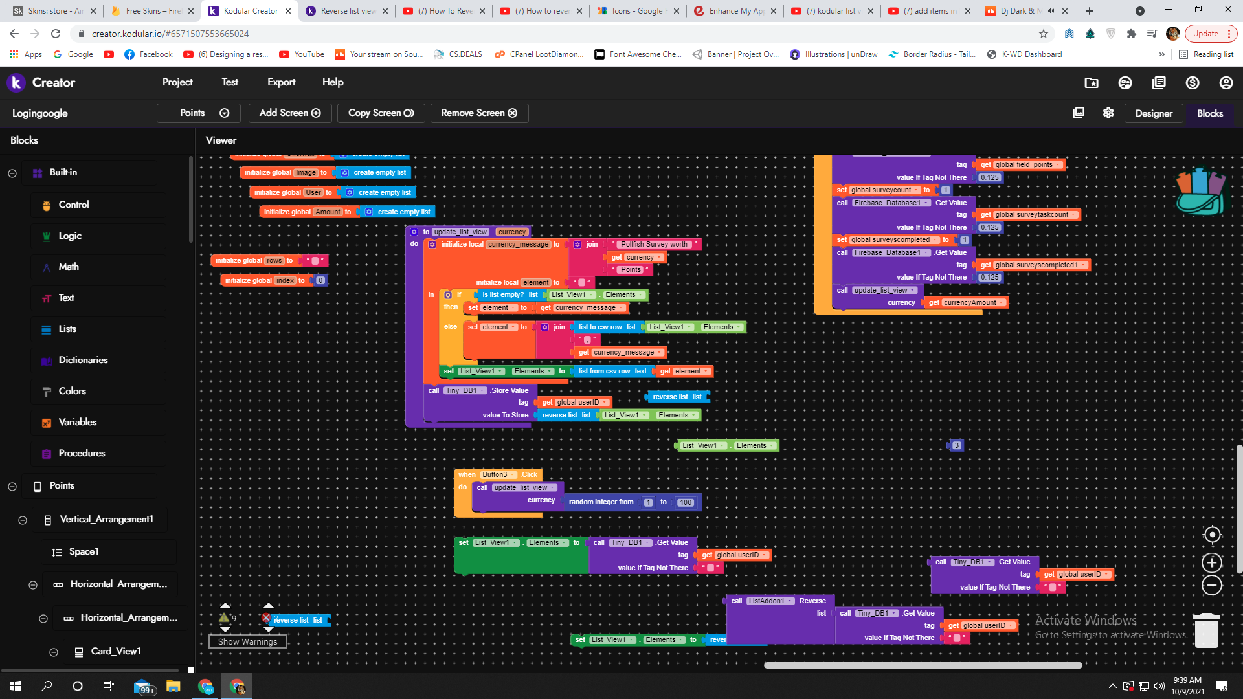Collapse the Vertical_Arrangement1 tree node
The height and width of the screenshot is (699, 1243).
pyautogui.click(x=23, y=520)
